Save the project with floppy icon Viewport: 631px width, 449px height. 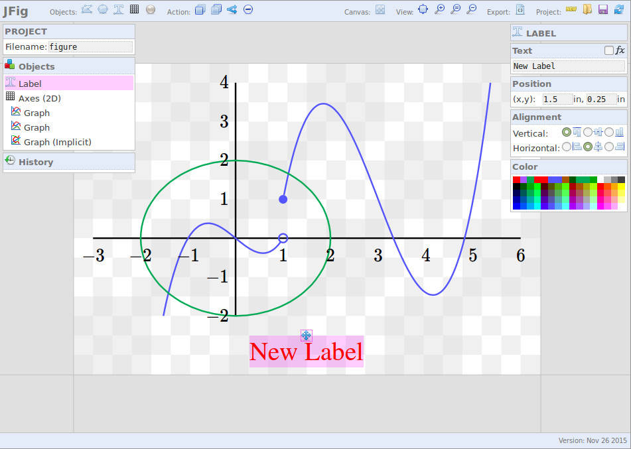coord(603,9)
